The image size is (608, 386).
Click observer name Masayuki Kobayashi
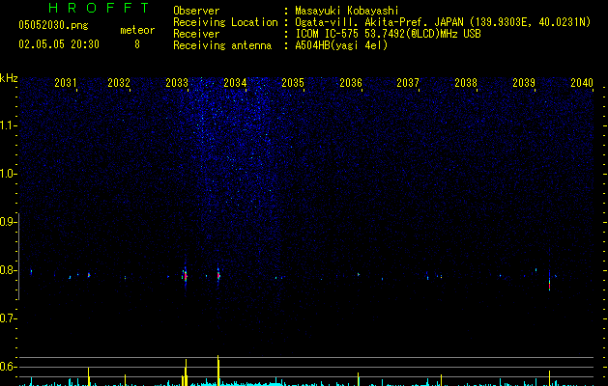347,11
